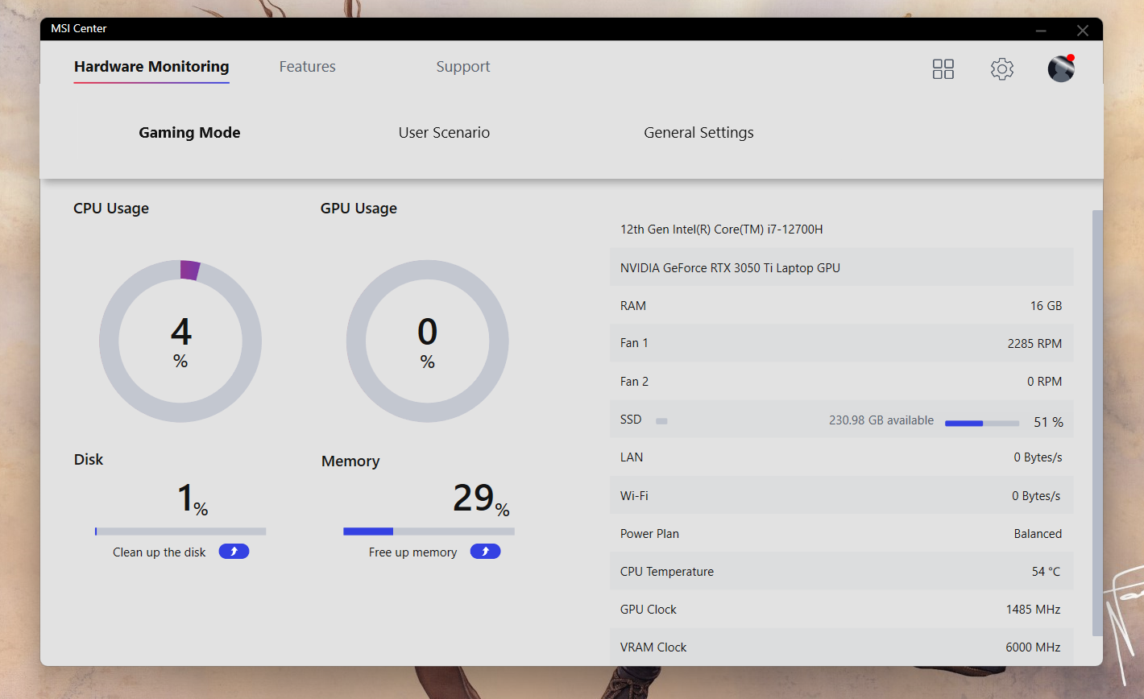
Task: Open the Support tab
Action: coord(463,67)
